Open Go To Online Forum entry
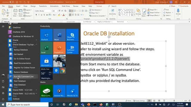The width and height of the screenshot is (191, 107). [x=23, y=59]
